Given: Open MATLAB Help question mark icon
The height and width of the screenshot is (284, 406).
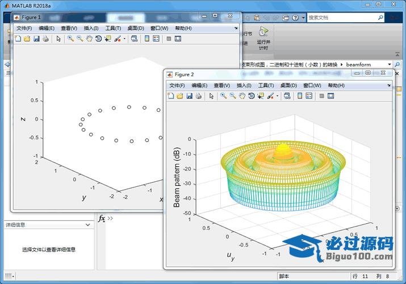Looking at the screenshot, I should [295, 18].
